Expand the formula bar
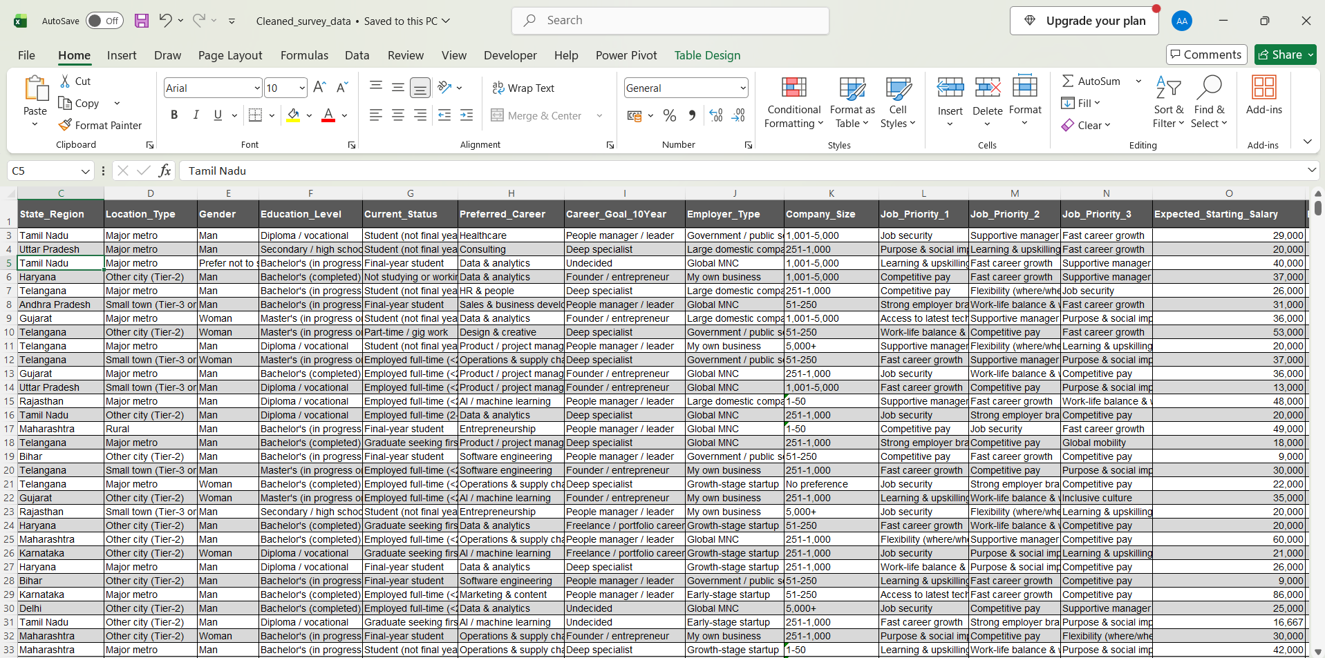The height and width of the screenshot is (658, 1325). point(1311,170)
